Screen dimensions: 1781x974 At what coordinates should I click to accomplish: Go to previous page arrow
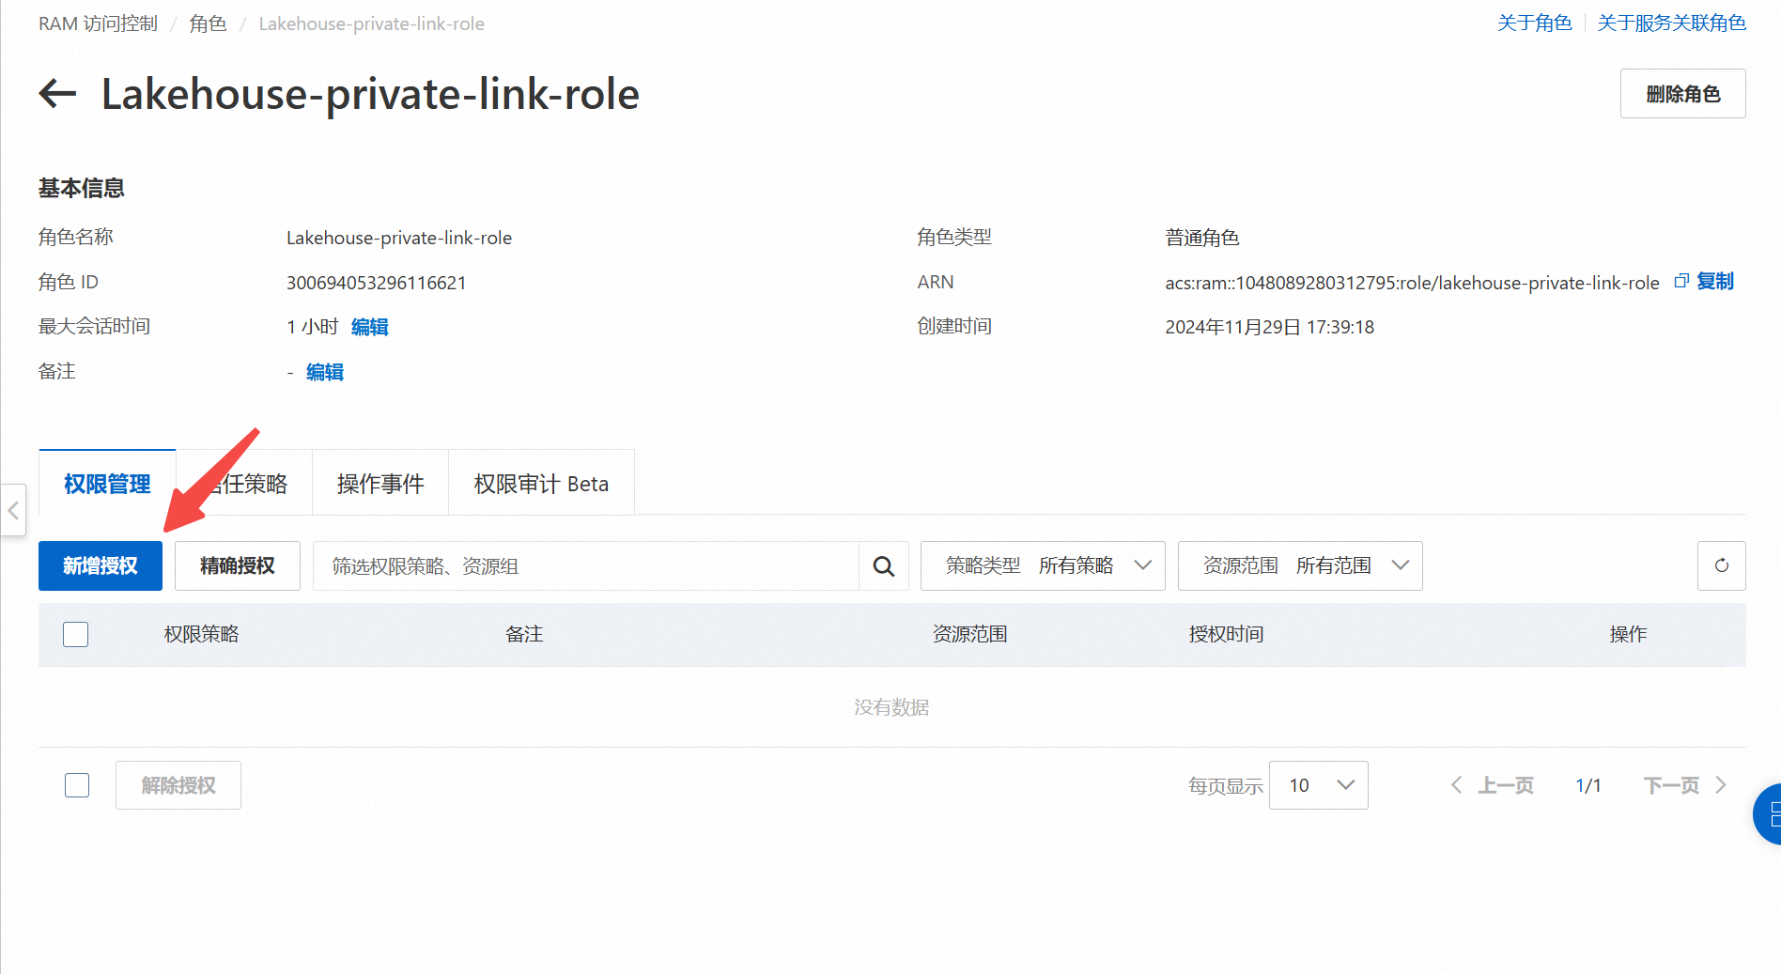coord(1456,785)
